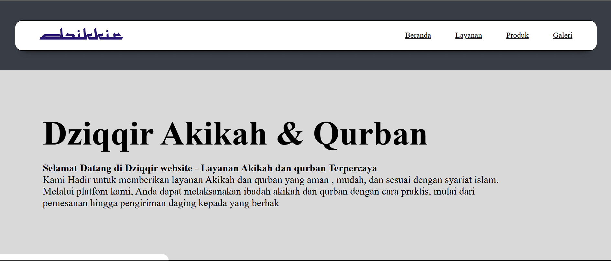
Task: Open the Galeri navigation link
Action: click(562, 35)
